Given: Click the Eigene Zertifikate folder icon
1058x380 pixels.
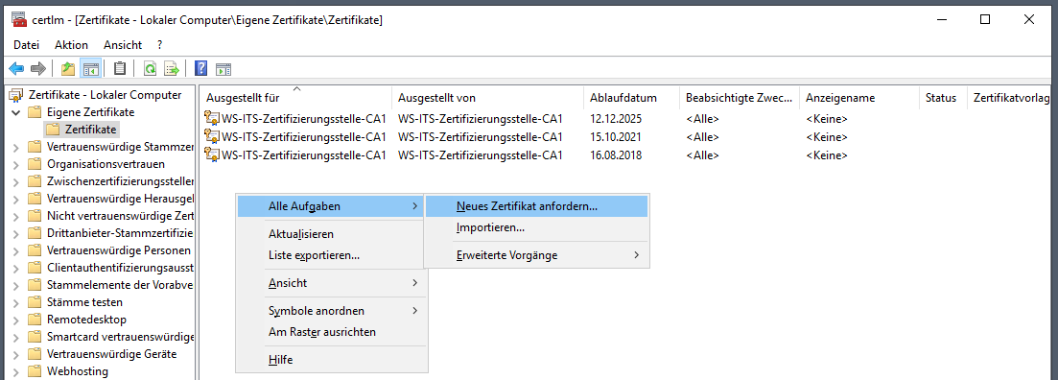Looking at the screenshot, I should 35,112.
